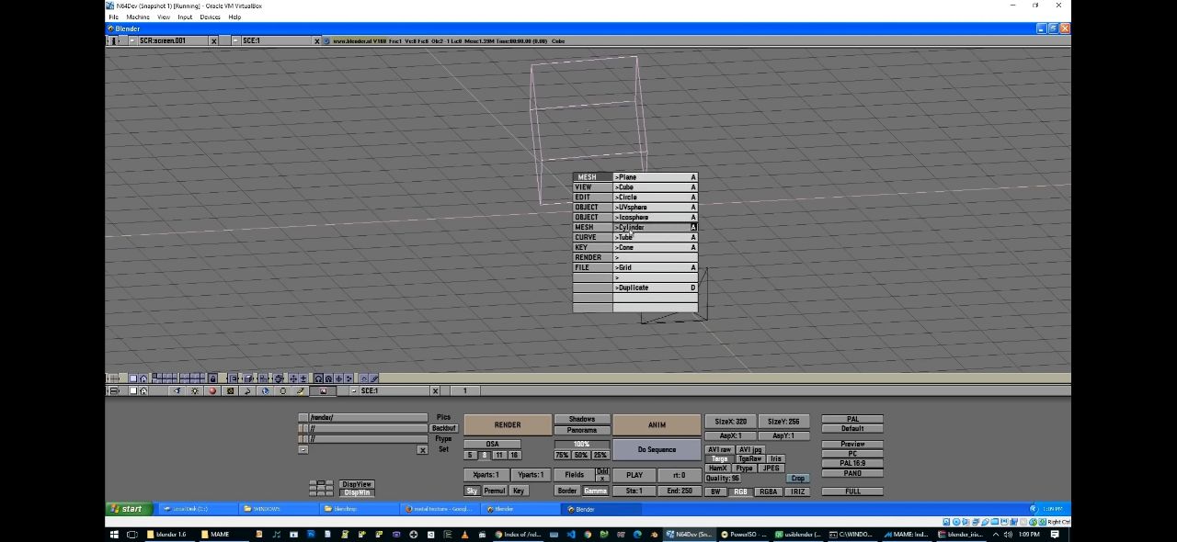The image size is (1177, 542).
Task: Select OSA level 16
Action: click(514, 455)
